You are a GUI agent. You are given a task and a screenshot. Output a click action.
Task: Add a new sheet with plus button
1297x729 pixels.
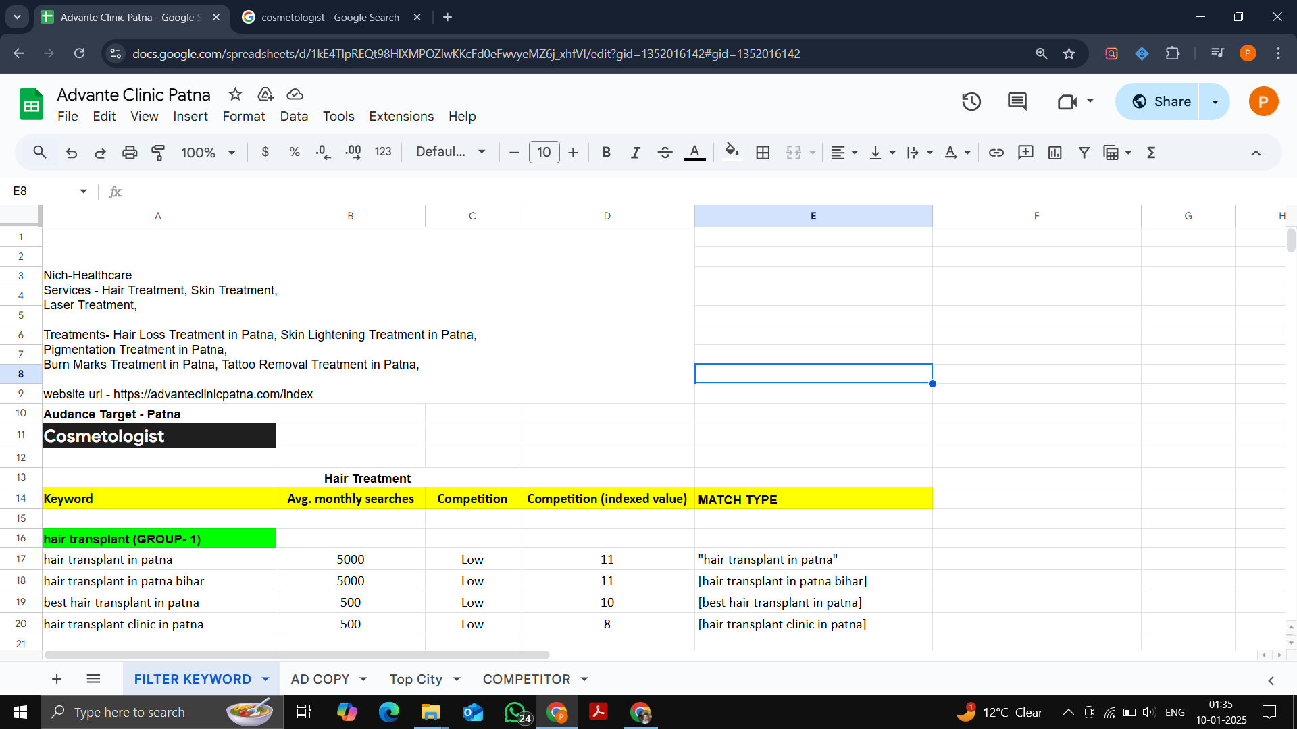tap(57, 679)
